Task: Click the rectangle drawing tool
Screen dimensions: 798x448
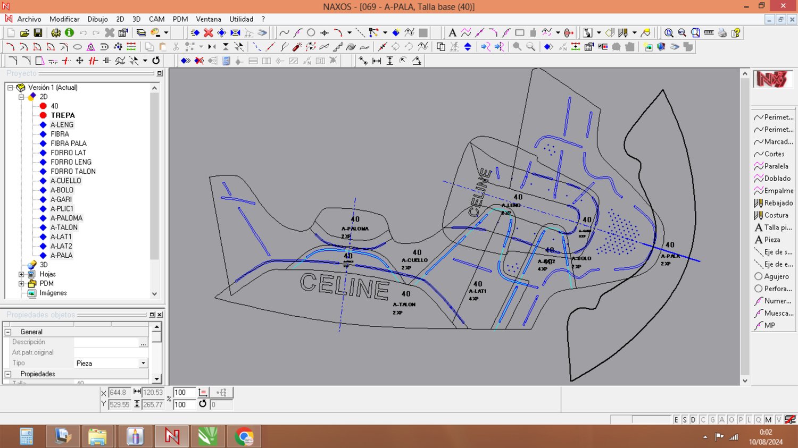Action: click(520, 33)
